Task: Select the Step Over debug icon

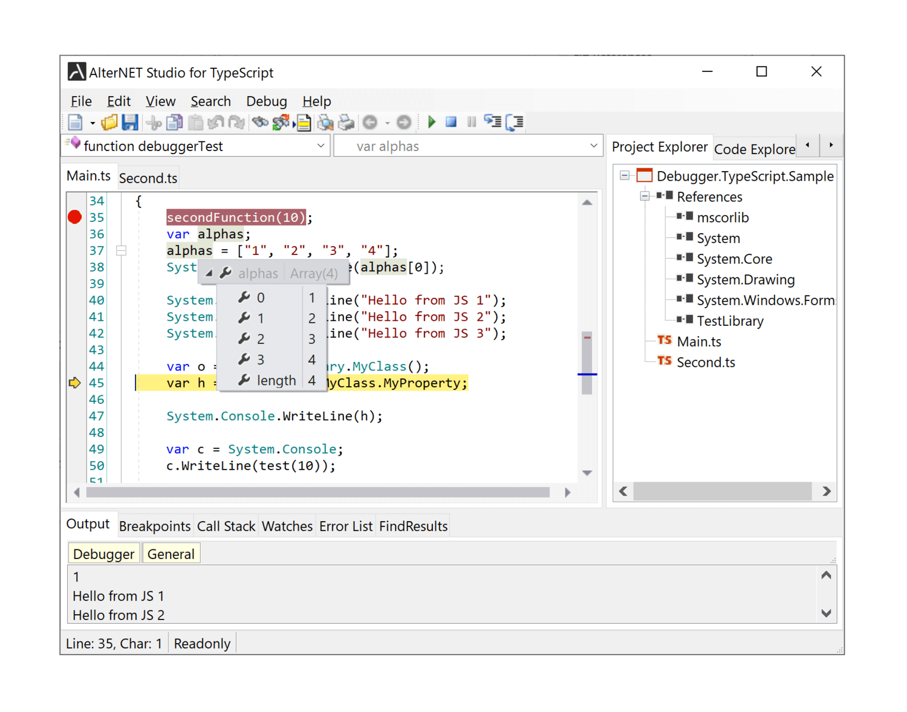Action: pos(514,122)
